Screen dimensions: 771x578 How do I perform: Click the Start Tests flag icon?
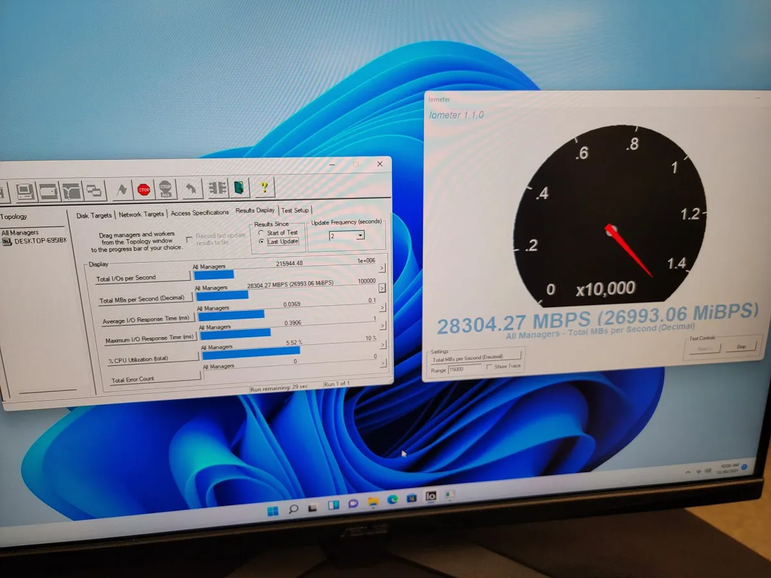[x=121, y=189]
